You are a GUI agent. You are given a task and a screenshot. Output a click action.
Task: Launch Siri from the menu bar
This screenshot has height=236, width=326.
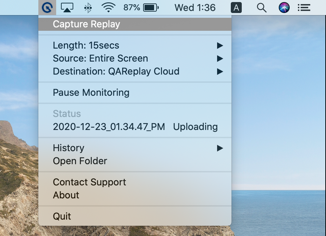[x=284, y=8]
